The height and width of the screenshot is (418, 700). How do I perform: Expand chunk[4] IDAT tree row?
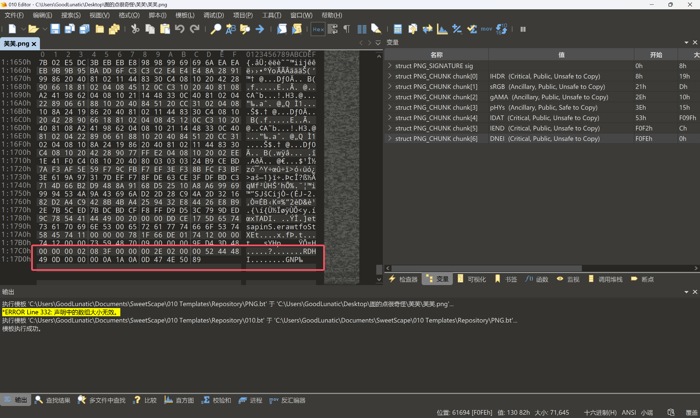pyautogui.click(x=390, y=118)
